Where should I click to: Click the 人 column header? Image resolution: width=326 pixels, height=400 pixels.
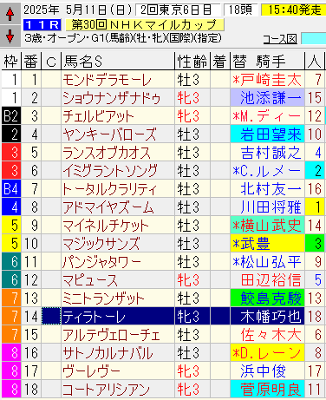tap(315, 62)
